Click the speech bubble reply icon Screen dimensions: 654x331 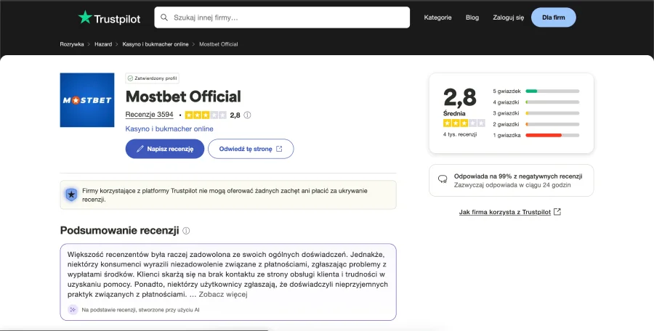[443, 179]
